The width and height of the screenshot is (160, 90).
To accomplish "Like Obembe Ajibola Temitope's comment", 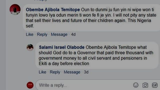I will coord(29,34).
